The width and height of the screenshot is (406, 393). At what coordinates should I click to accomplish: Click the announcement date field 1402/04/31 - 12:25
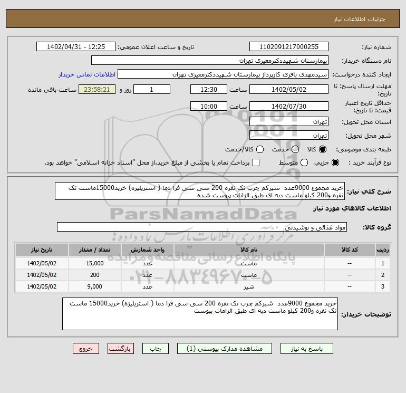point(76,46)
